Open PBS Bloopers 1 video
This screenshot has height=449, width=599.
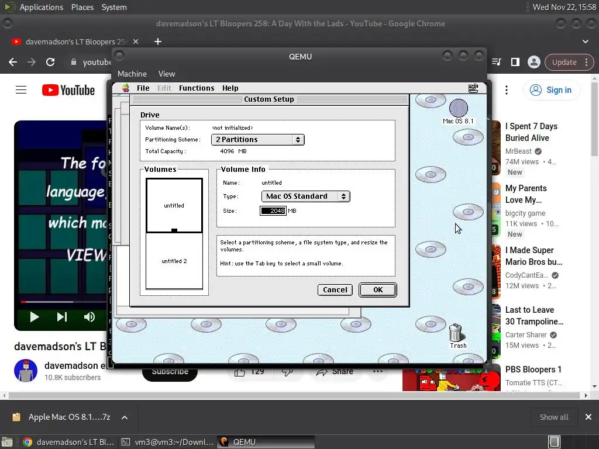533,369
